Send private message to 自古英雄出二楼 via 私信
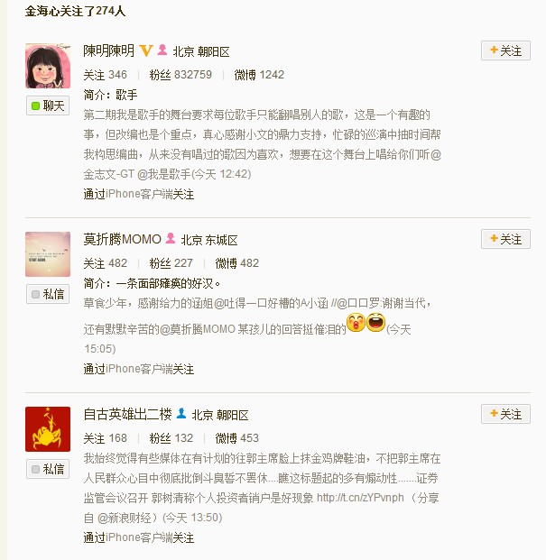 click(48, 469)
